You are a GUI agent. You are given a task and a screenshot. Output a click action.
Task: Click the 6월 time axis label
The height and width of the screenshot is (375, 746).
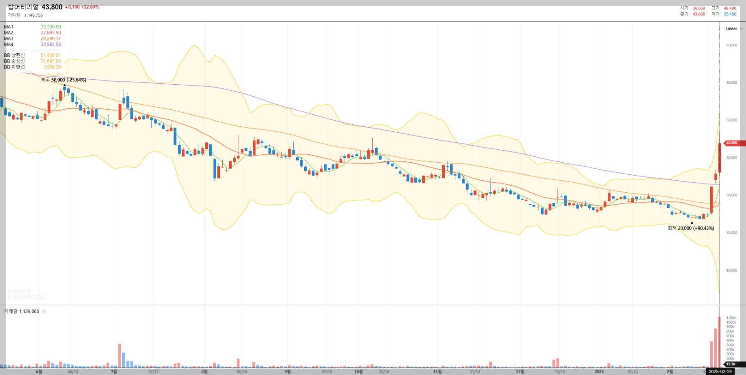coord(39,372)
